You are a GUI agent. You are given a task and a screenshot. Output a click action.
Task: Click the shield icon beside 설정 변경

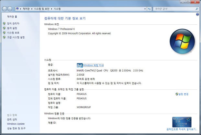coord(176,94)
